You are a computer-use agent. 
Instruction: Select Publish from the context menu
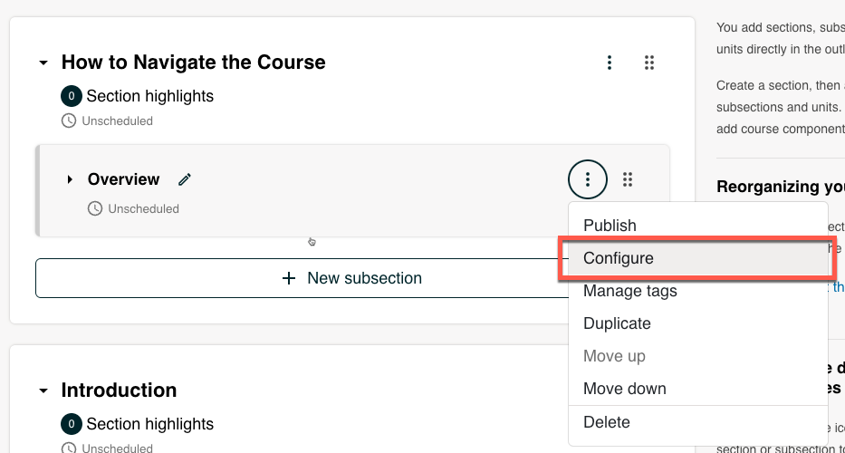[x=610, y=226]
